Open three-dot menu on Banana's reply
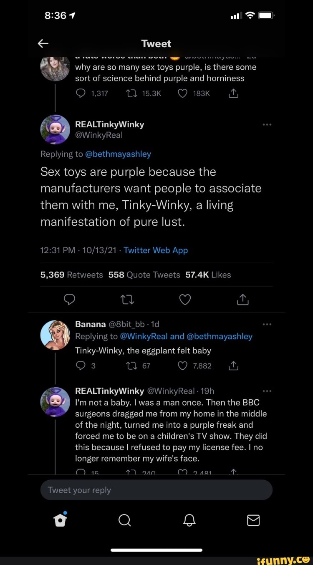The height and width of the screenshot is (565, 313). (x=267, y=324)
